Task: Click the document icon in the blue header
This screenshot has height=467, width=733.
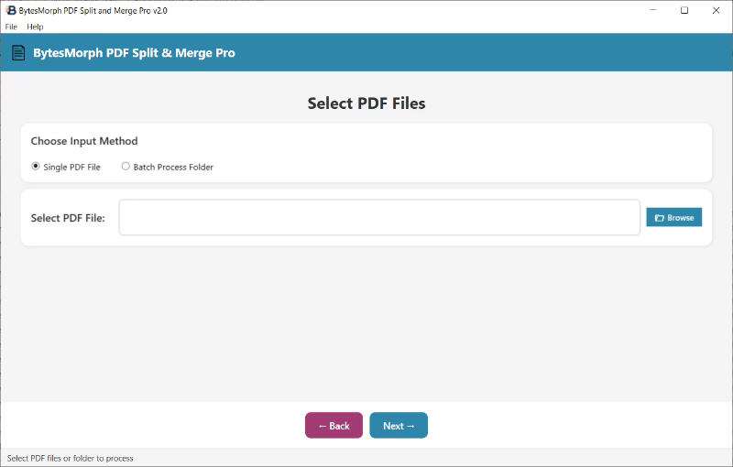Action: coord(18,53)
